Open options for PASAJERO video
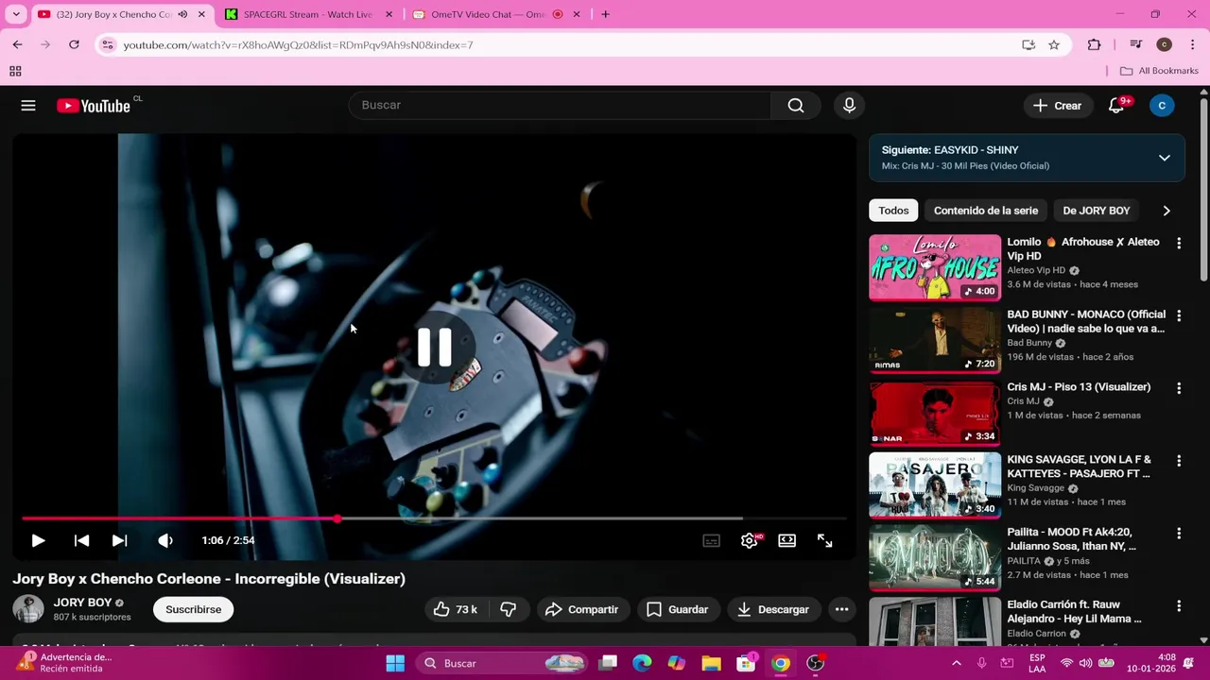1210x680 pixels. coord(1179,461)
